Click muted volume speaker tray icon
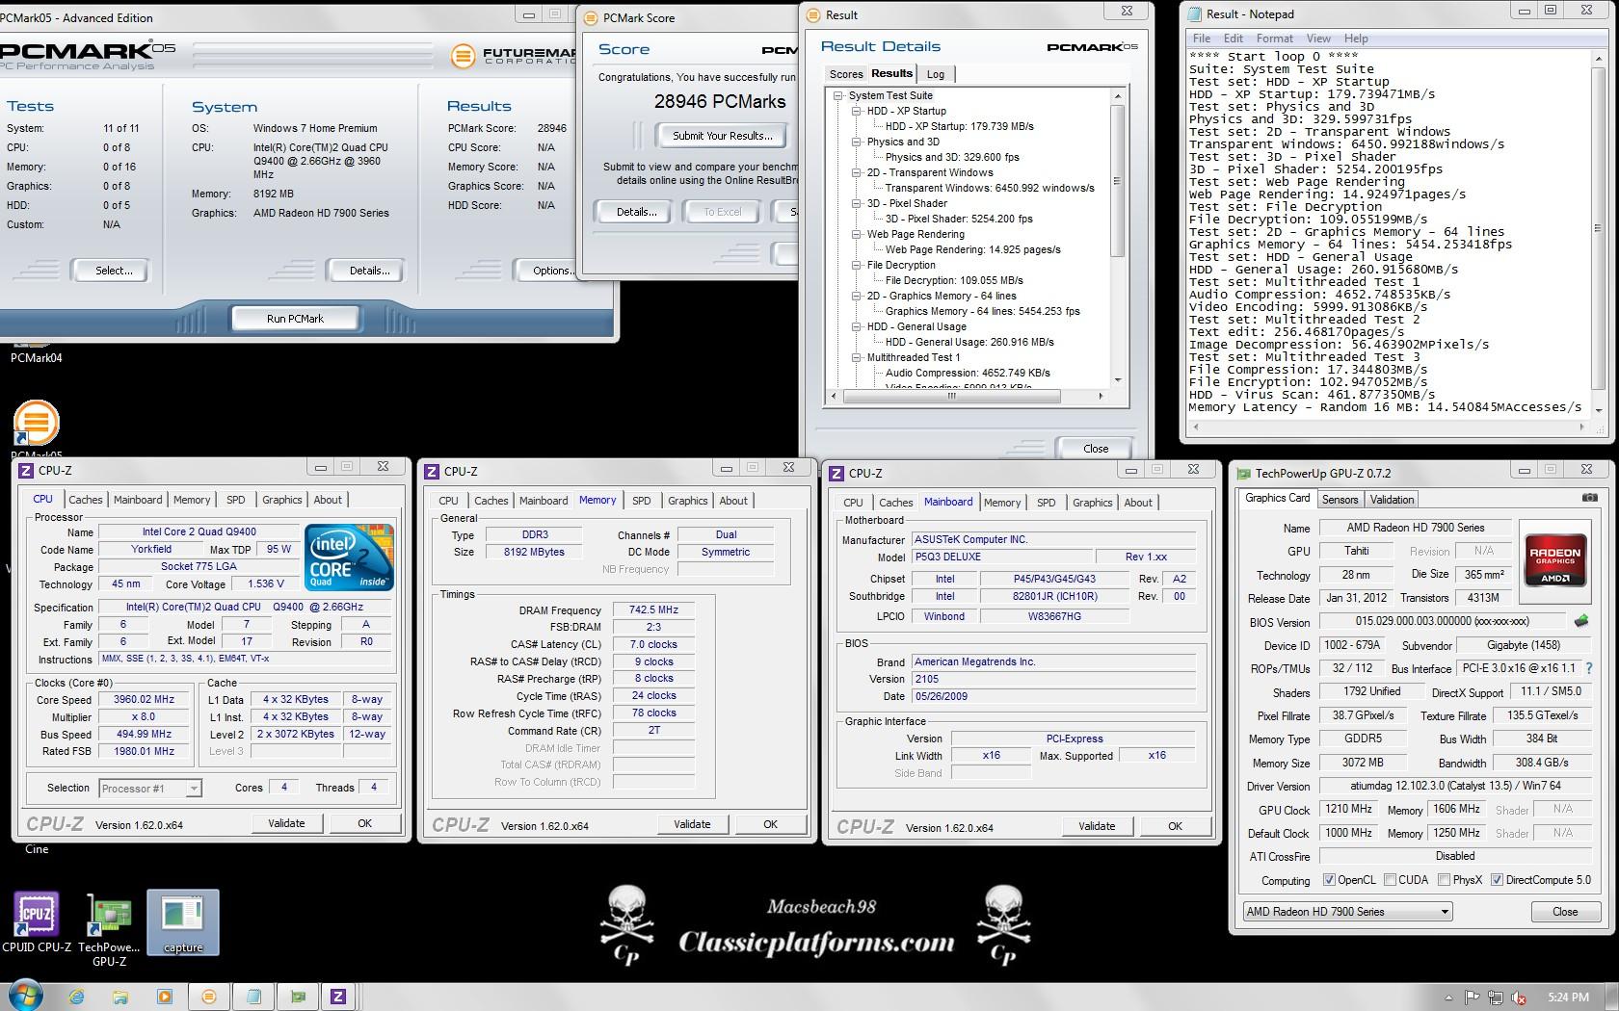Image resolution: width=1619 pixels, height=1011 pixels. click(x=1519, y=997)
